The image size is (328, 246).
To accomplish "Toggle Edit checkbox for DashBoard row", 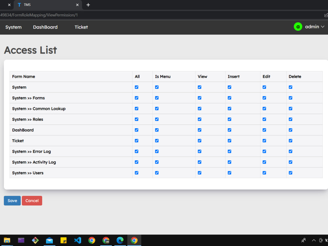I will coord(264,130).
